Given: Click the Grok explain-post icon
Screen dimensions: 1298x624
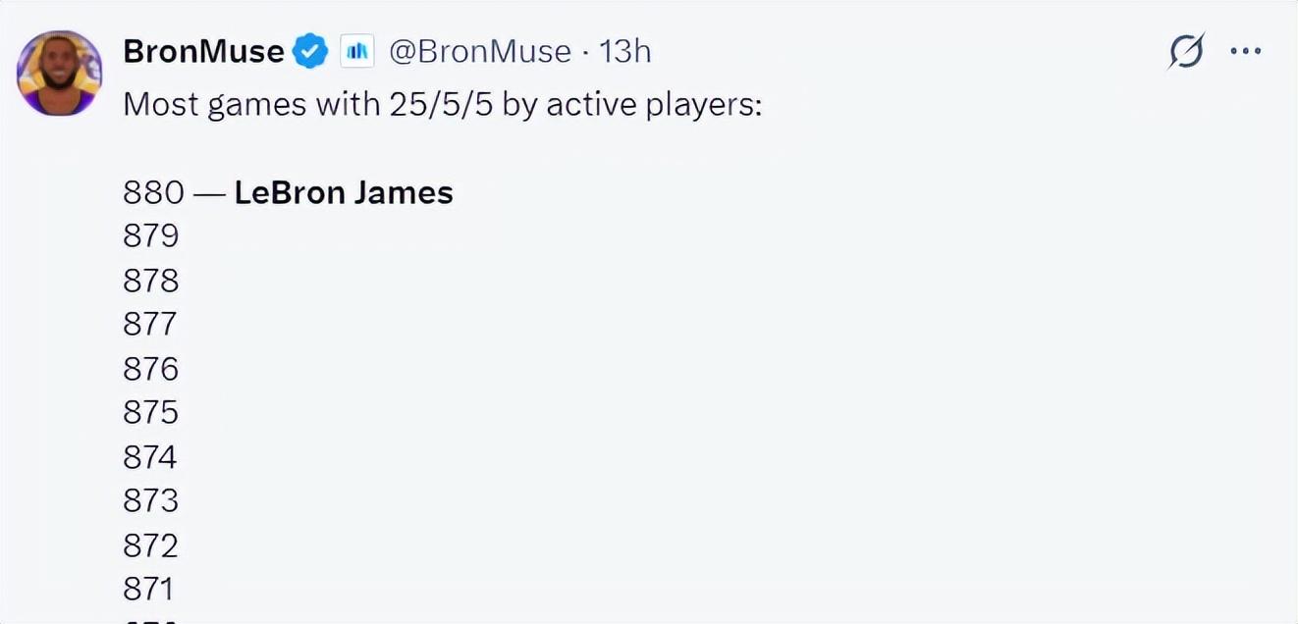Looking at the screenshot, I should coord(1186,51).
